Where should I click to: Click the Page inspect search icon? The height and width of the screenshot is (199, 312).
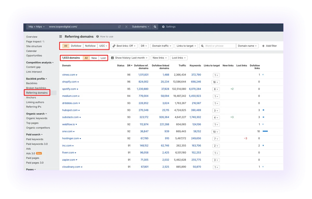point(43,41)
